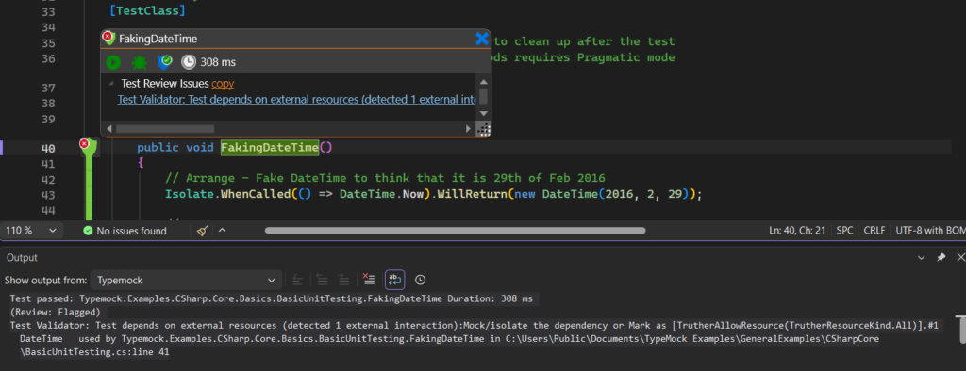Click the Ln: 40, Ch: 21 status indicator

tap(796, 231)
